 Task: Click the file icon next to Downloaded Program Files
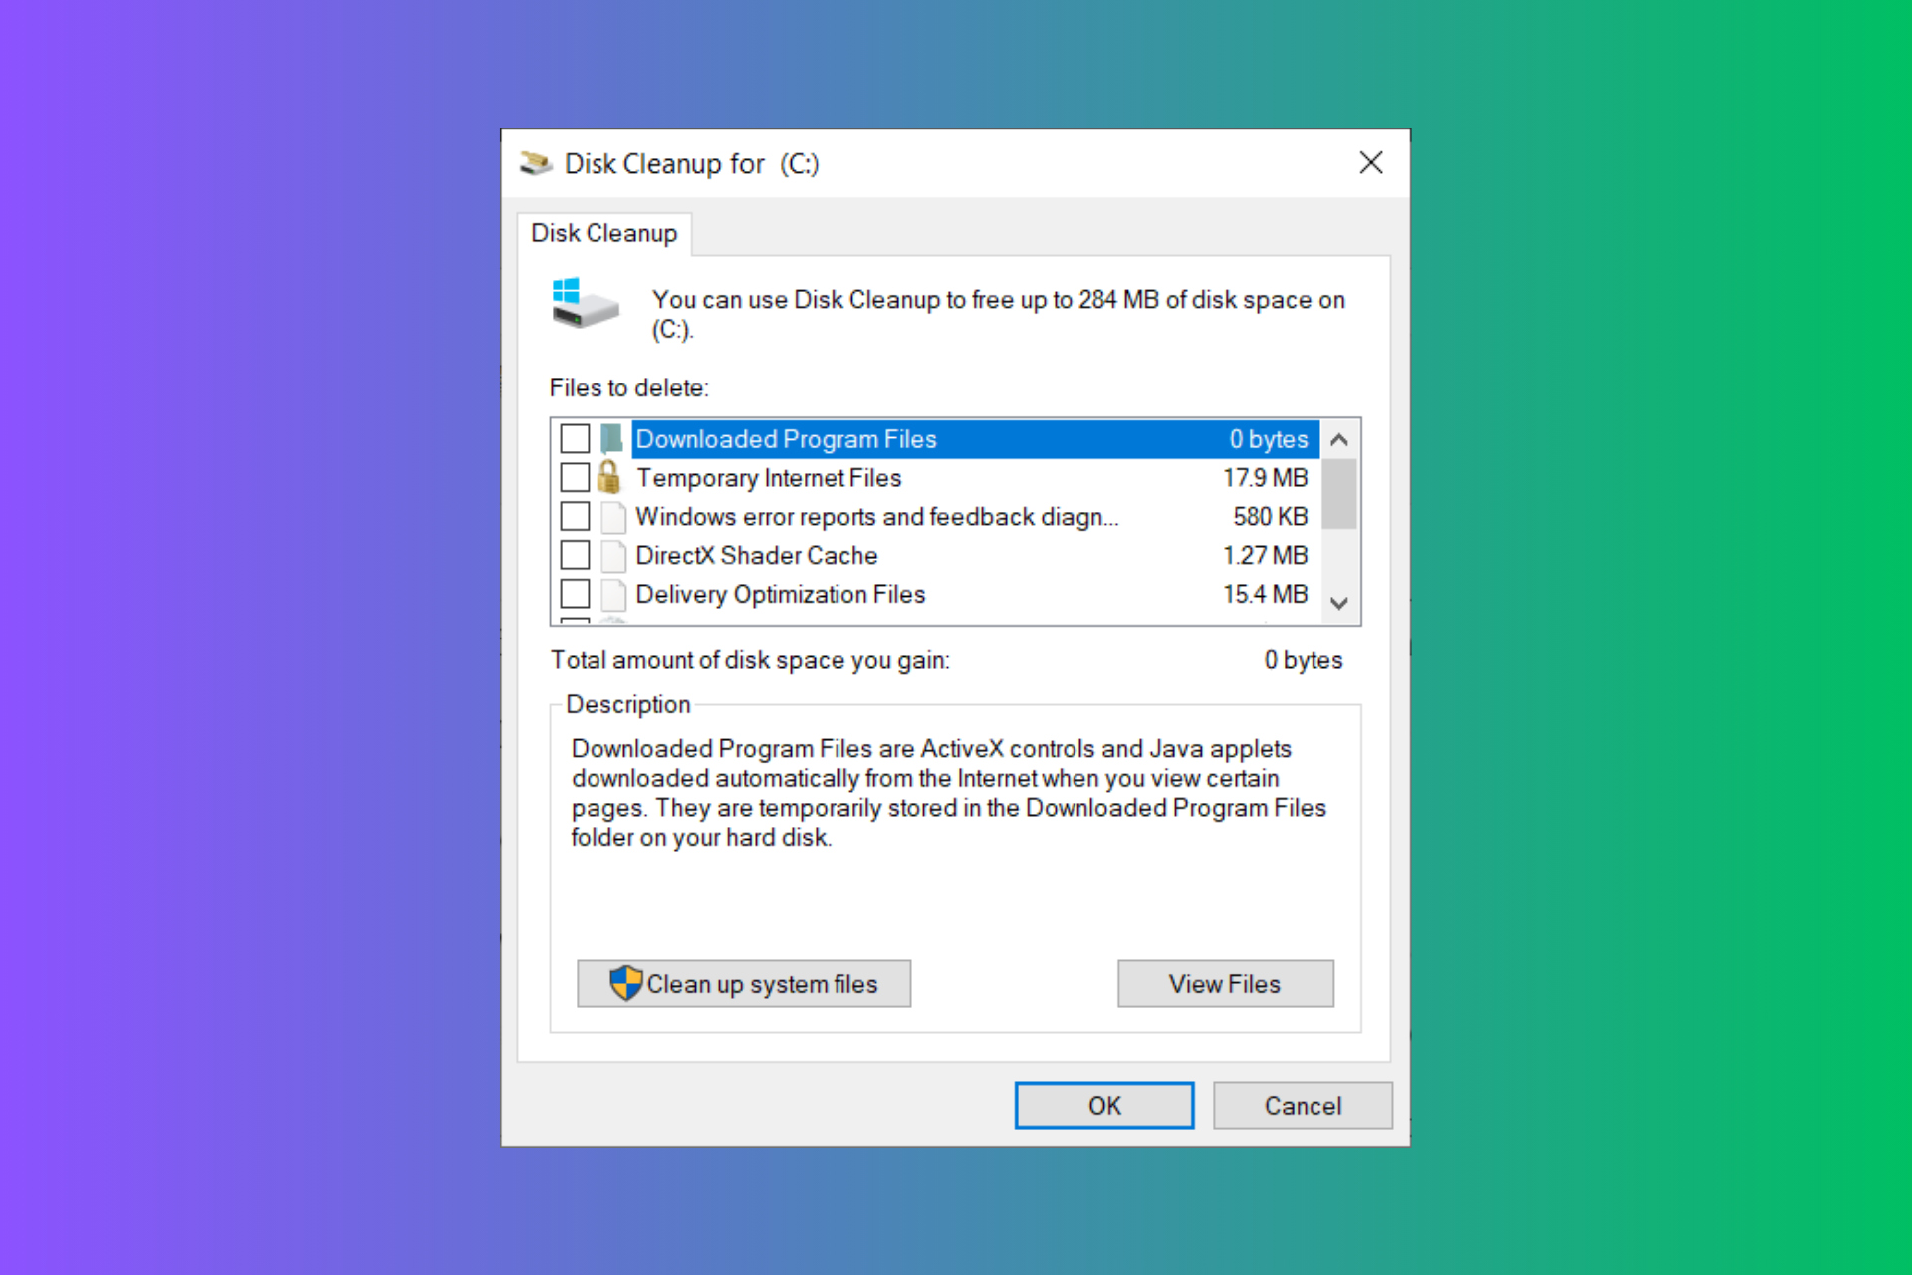click(608, 438)
